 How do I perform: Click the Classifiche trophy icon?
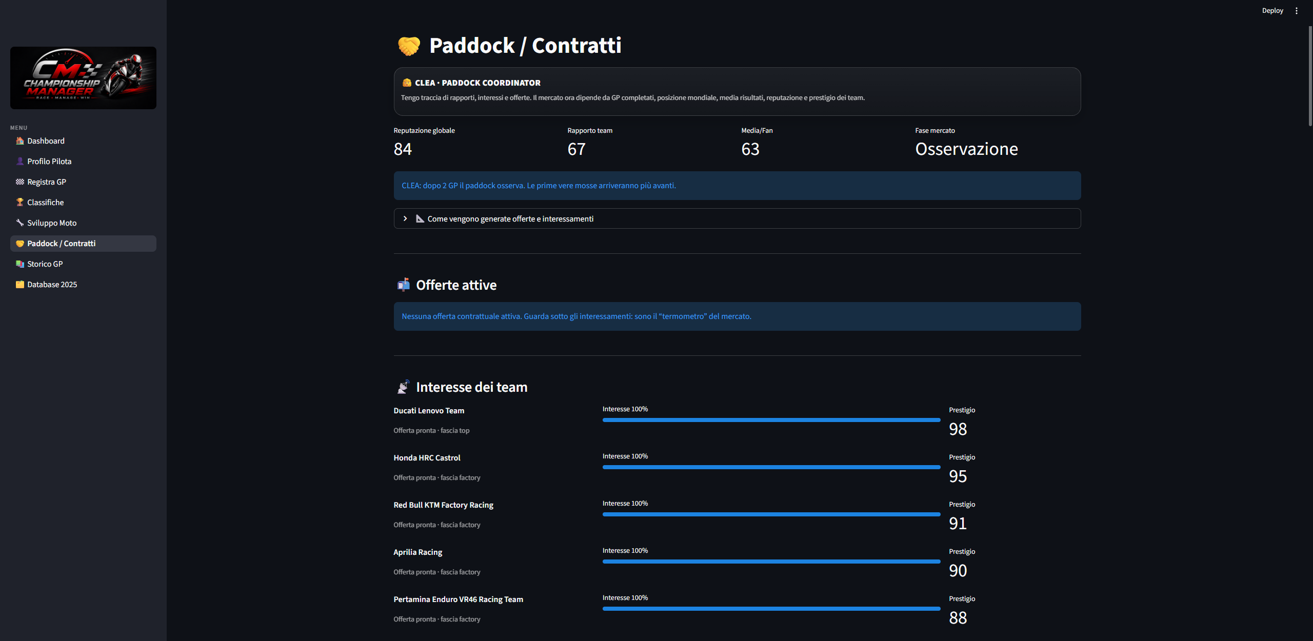coord(20,202)
